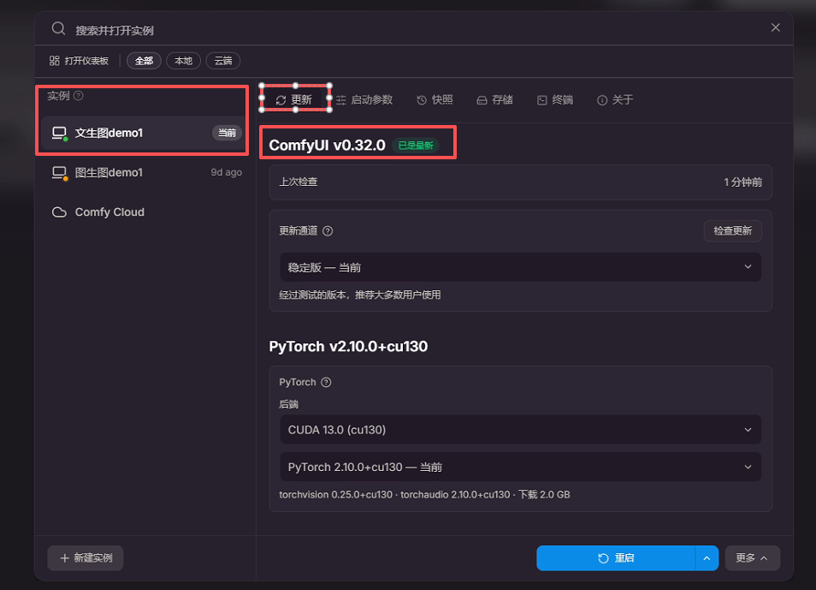816x590 pixels.
Task: Click the restart circular arrow icon
Action: click(603, 558)
